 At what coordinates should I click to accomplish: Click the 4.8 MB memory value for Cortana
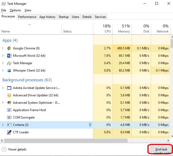click(x=125, y=125)
